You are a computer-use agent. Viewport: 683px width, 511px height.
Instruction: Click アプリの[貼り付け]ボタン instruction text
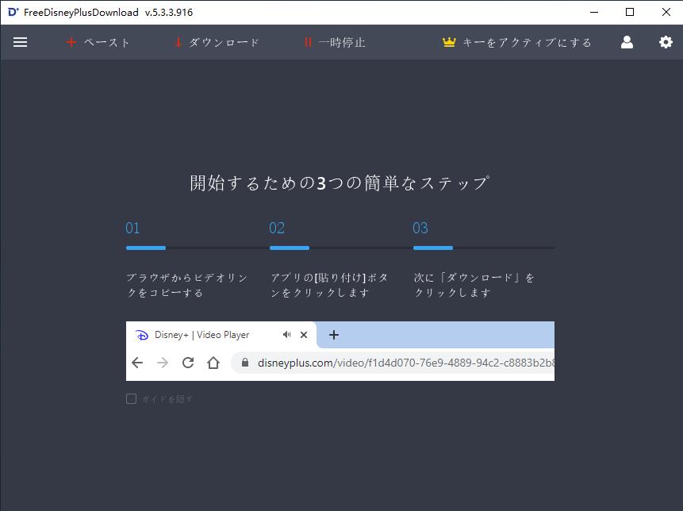point(329,285)
